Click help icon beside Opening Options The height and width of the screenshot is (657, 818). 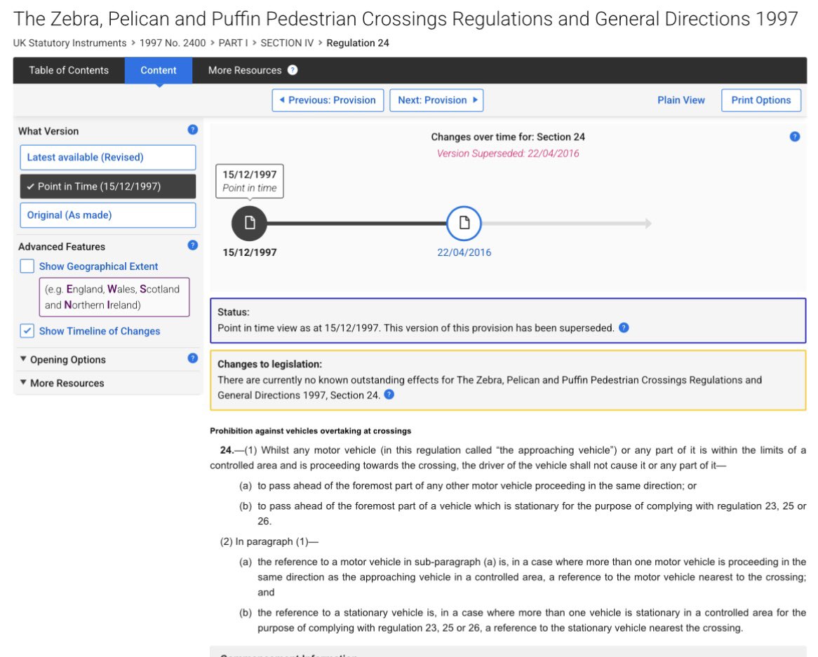(x=192, y=358)
